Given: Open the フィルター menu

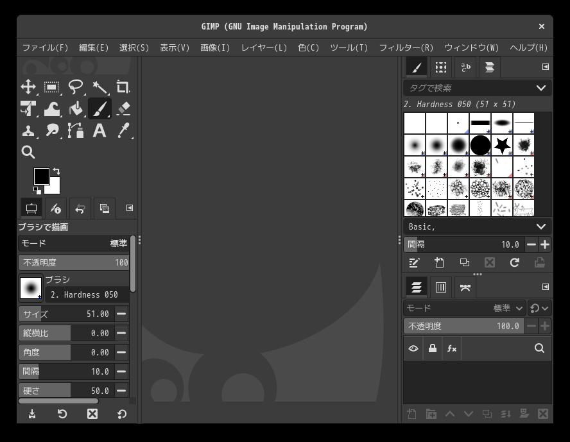Looking at the screenshot, I should pyautogui.click(x=405, y=47).
